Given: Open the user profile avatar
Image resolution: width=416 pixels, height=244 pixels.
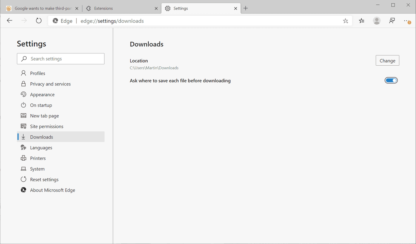Looking at the screenshot, I should (377, 21).
